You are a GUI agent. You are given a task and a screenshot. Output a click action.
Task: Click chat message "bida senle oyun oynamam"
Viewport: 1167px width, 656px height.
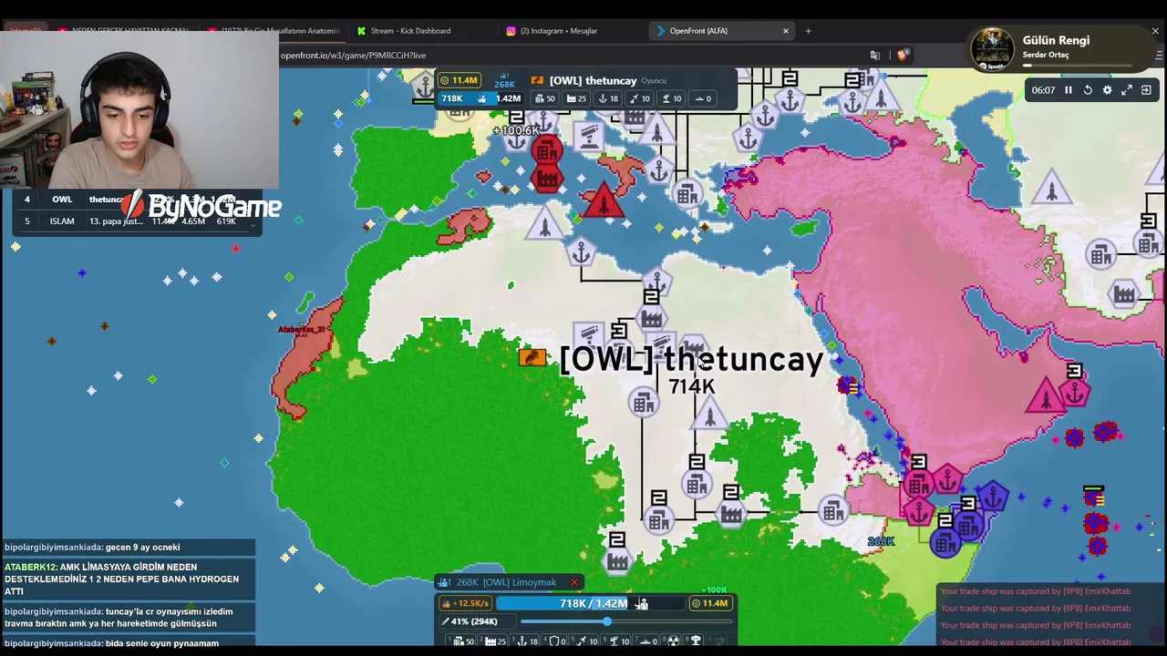pos(162,643)
